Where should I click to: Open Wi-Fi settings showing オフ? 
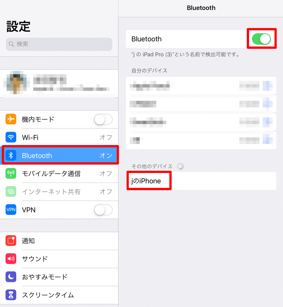click(x=59, y=138)
